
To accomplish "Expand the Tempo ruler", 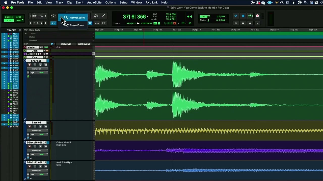I will point(26,33).
